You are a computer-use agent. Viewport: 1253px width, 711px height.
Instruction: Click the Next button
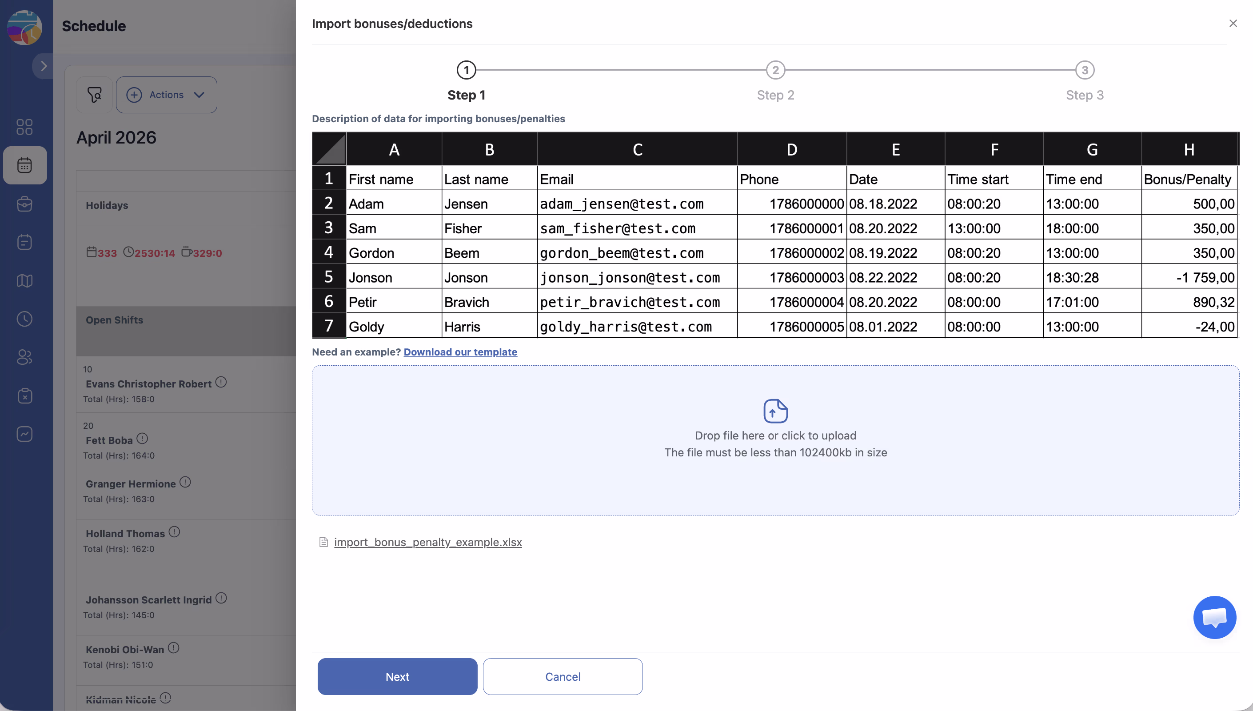click(397, 676)
